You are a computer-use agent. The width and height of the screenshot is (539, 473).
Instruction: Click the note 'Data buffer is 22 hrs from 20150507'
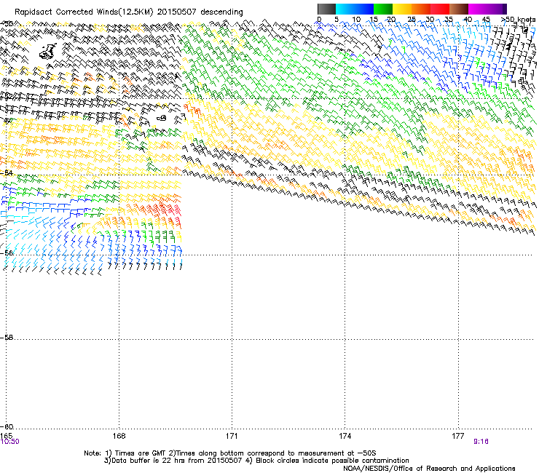click(x=177, y=461)
